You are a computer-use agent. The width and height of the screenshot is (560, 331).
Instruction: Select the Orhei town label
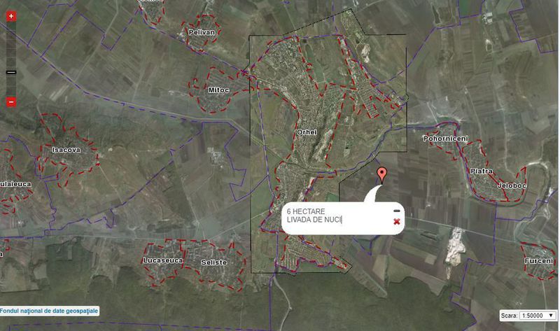pos(307,132)
